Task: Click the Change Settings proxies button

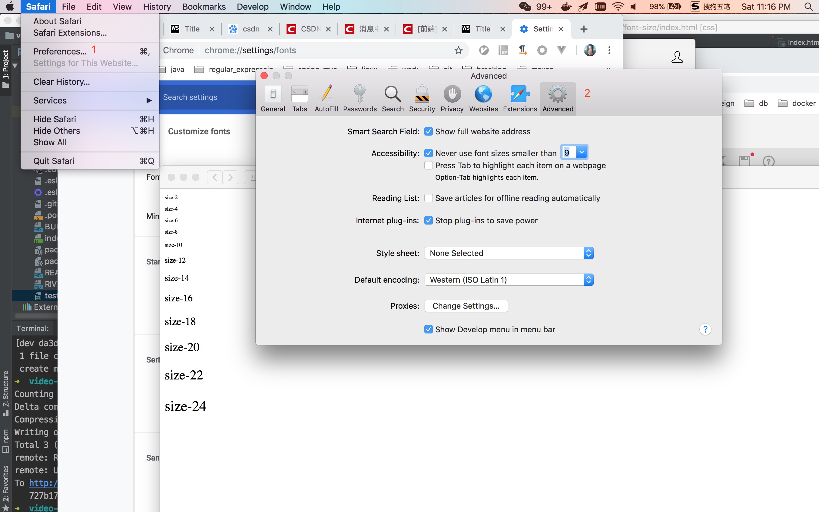Action: tap(466, 306)
